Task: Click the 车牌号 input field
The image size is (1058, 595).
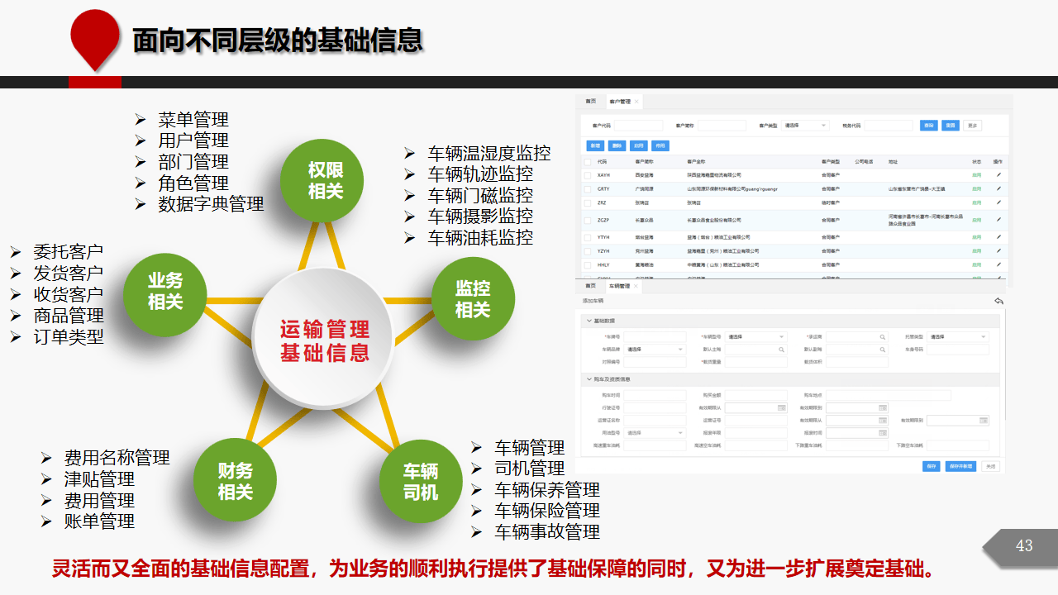Action: (655, 337)
